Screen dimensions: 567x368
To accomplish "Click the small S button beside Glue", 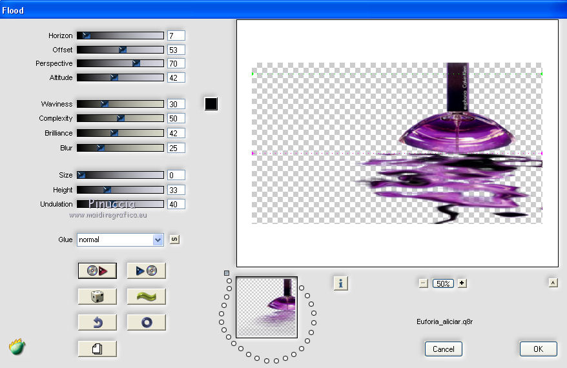I will coord(174,240).
